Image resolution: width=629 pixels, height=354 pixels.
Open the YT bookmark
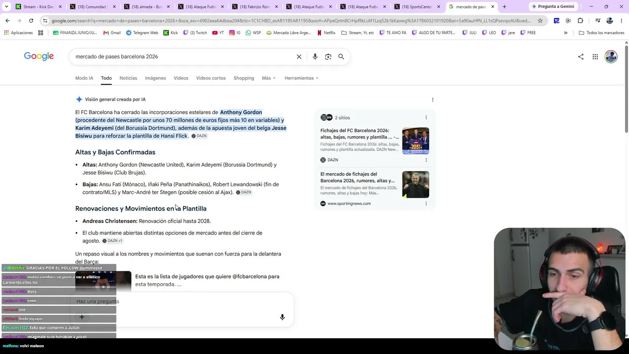[218, 32]
